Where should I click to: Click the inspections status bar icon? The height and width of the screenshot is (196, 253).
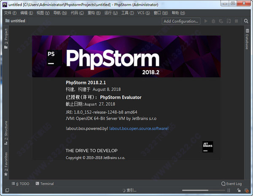tap(246, 191)
